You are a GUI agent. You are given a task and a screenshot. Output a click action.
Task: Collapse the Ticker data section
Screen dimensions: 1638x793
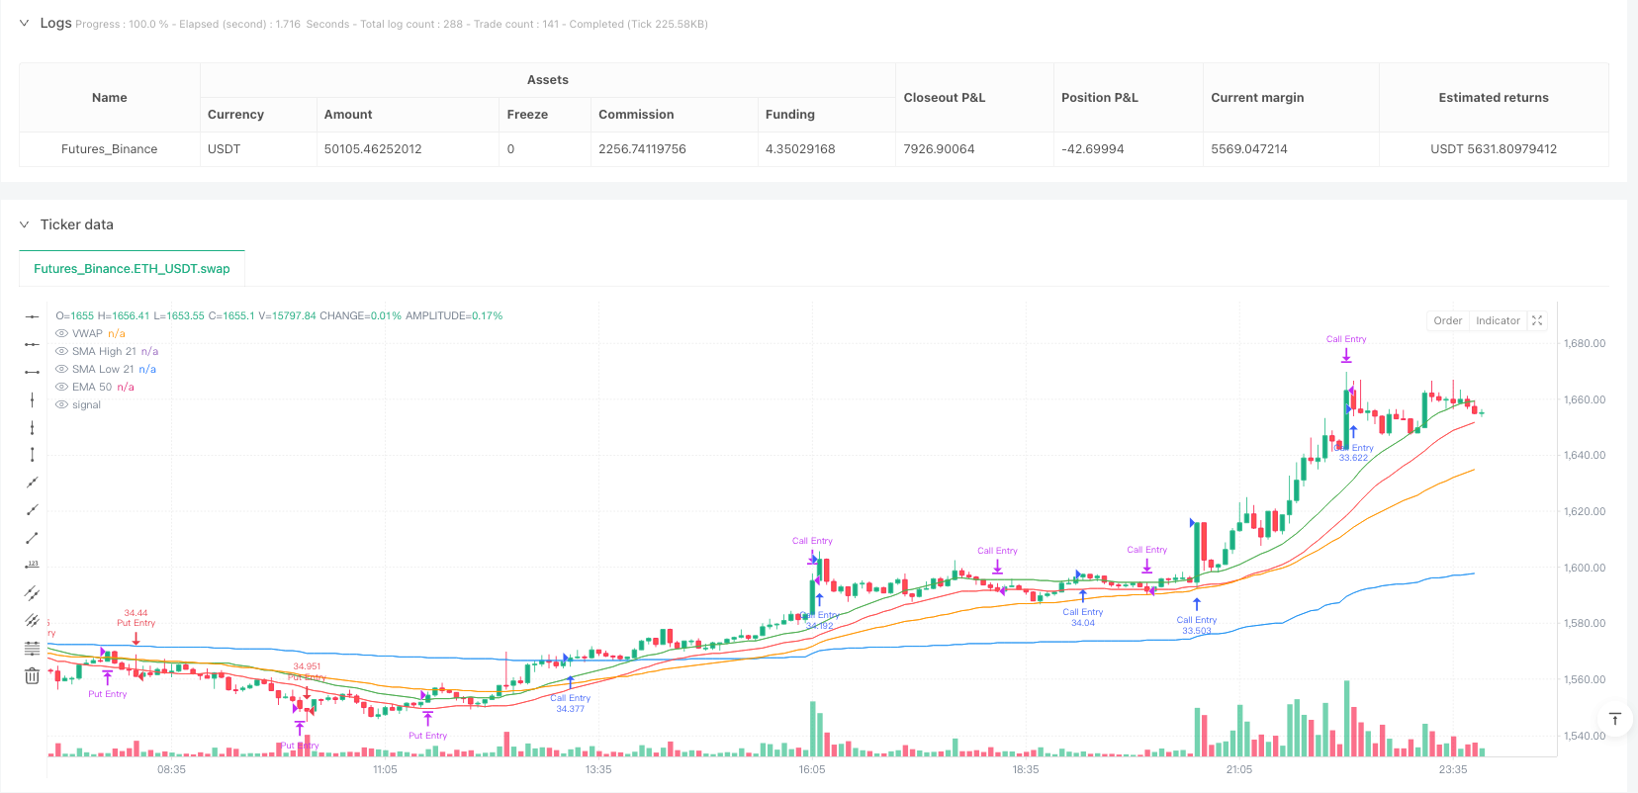(x=25, y=224)
